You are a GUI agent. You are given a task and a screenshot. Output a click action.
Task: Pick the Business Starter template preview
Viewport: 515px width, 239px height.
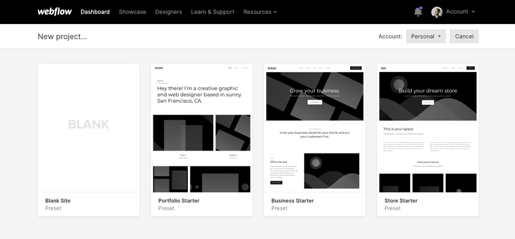(315, 128)
